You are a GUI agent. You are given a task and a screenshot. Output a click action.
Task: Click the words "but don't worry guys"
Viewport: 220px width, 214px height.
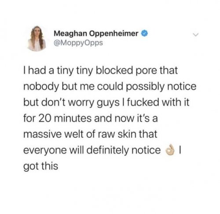point(71,102)
